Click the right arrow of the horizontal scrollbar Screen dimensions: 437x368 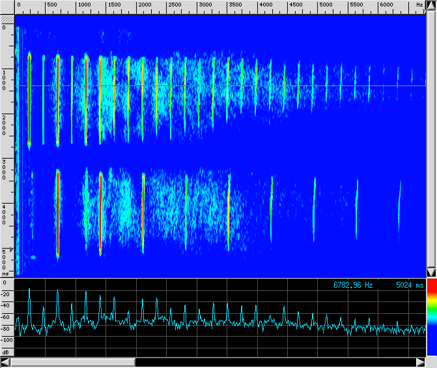point(421,362)
